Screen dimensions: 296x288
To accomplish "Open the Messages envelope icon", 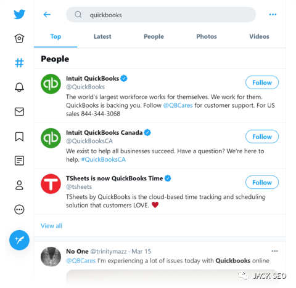I will (19, 112).
